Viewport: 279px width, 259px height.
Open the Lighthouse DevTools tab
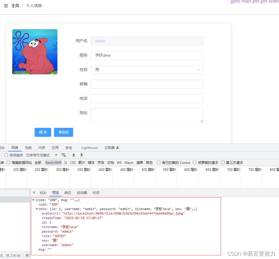(x=90, y=148)
